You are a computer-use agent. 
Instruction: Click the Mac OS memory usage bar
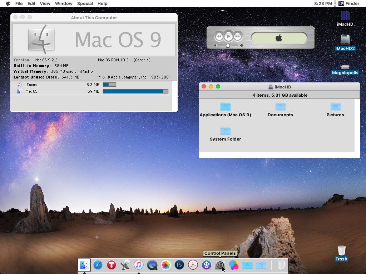[x=135, y=91]
